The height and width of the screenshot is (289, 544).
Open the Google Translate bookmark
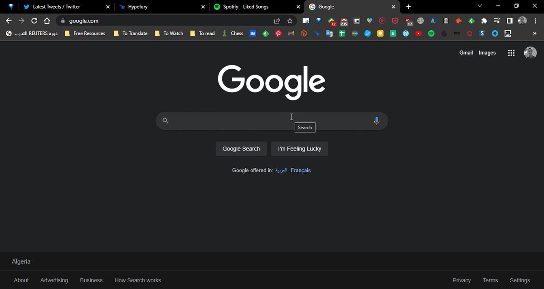(329, 33)
